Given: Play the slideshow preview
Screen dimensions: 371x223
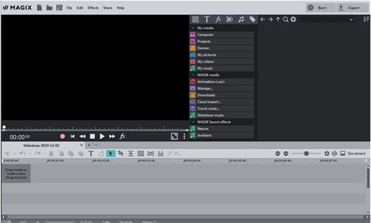Looking at the screenshot, I should [102, 137].
